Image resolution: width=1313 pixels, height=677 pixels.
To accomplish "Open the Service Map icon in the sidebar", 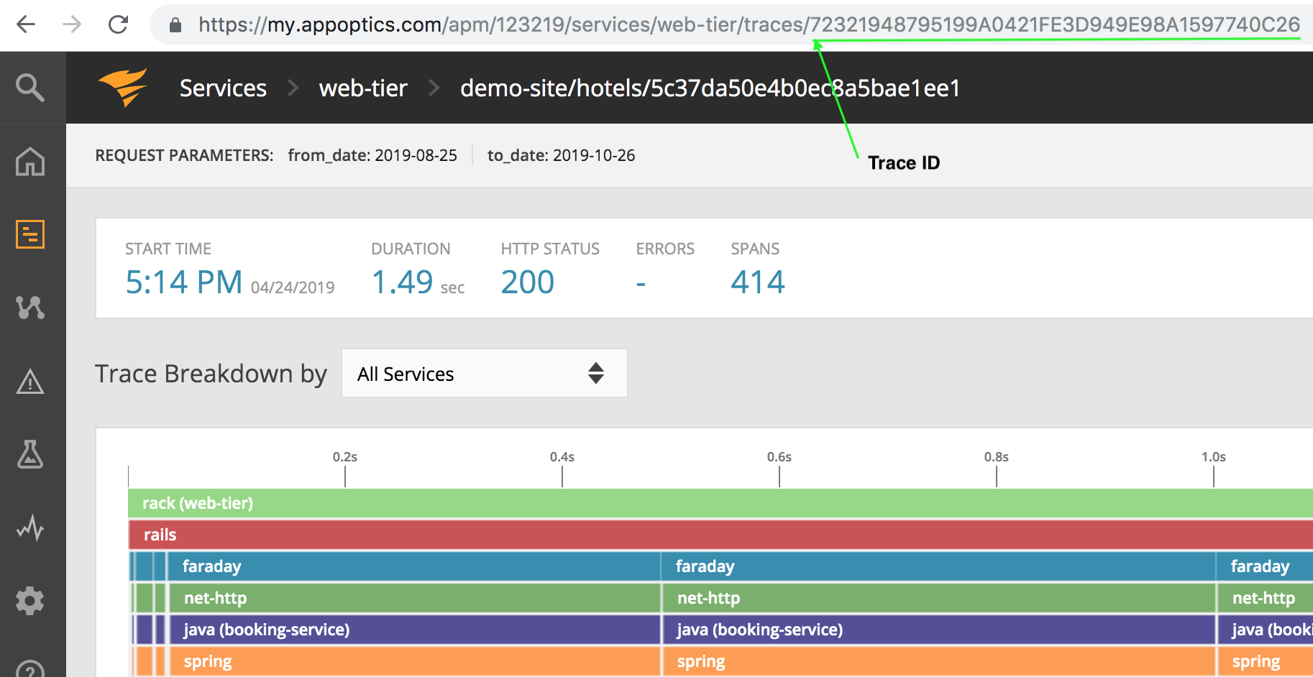I will pos(30,308).
